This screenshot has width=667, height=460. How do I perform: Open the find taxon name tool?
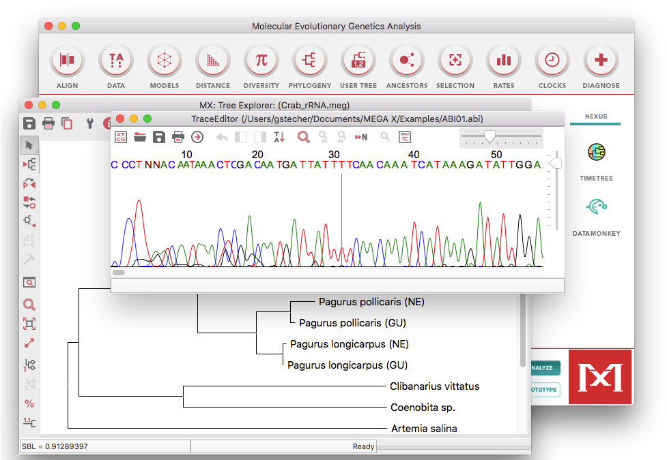[x=29, y=282]
